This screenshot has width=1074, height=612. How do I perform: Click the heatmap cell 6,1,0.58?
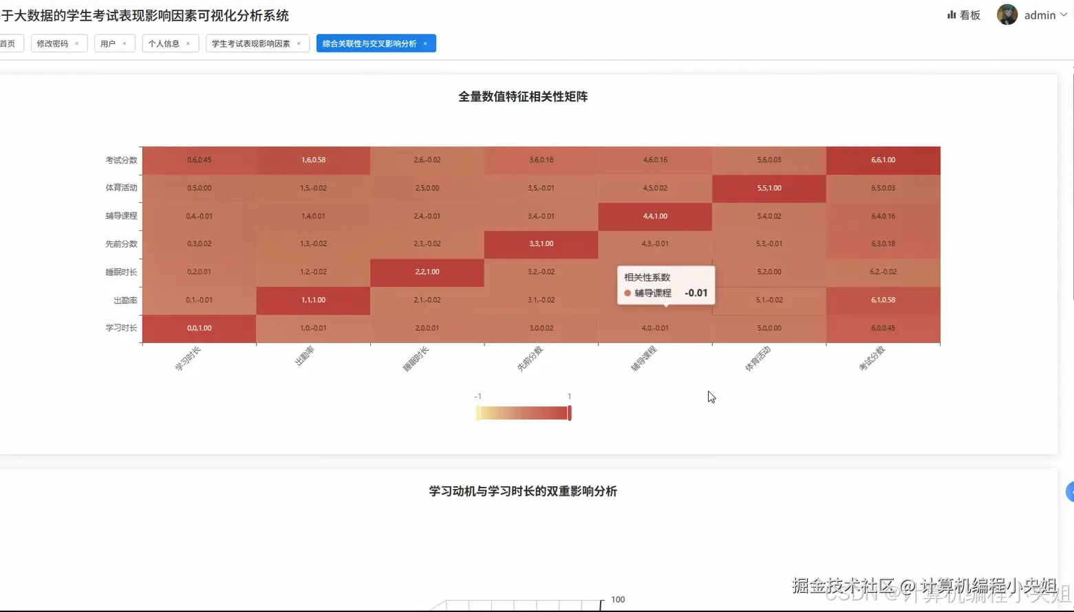pyautogui.click(x=883, y=300)
